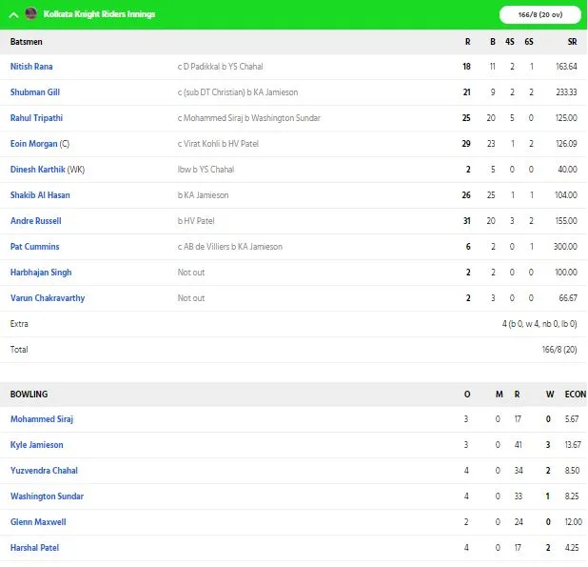Click Shakib Al Hasan's strike rate 104.00
588x567 pixels.
pos(566,195)
